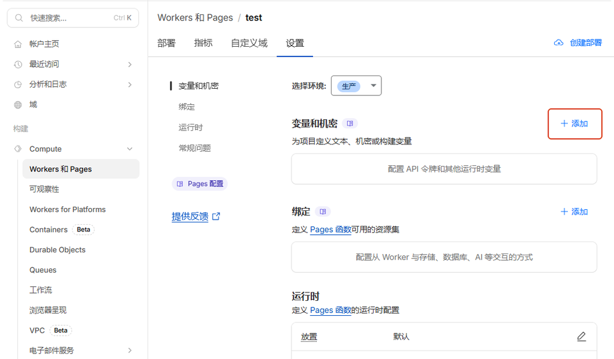Click the home icon beside 帐户主页
The height and width of the screenshot is (359, 614).
[18, 44]
